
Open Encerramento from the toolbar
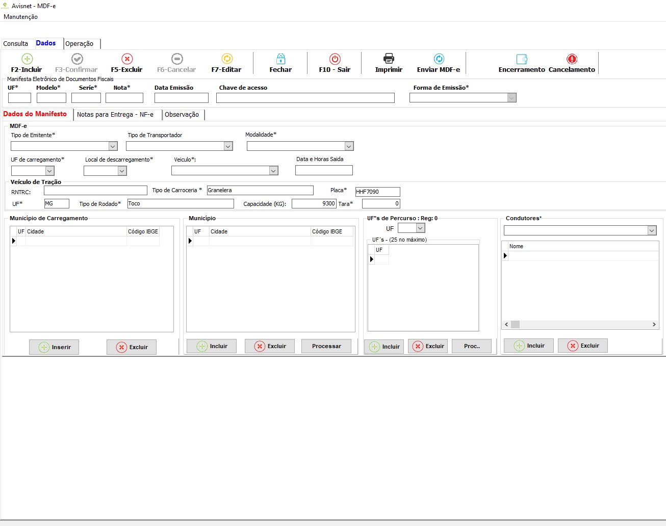pos(521,63)
